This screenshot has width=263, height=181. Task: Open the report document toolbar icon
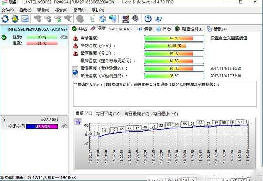tap(92, 19)
